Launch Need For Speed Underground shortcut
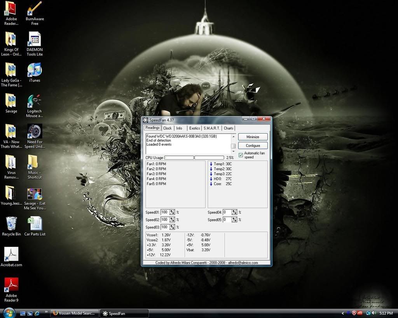The image size is (398, 318). tap(35, 136)
